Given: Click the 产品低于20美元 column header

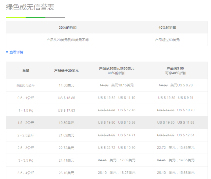Looking at the screenshot, I should pyautogui.click(x=66, y=71).
